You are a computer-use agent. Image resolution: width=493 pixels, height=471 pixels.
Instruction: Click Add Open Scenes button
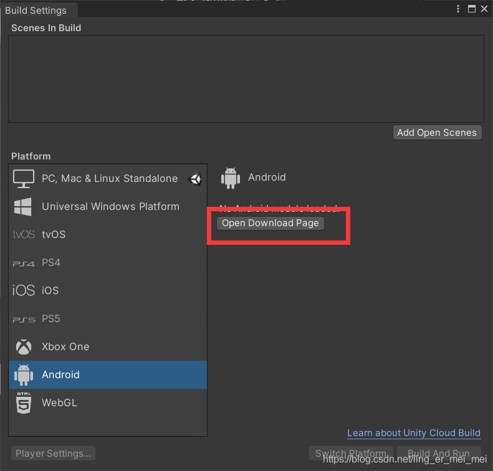437,133
